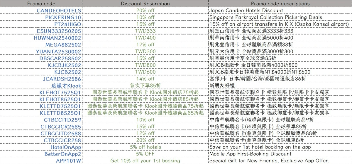
Task: Click 刷兆豐信用卡 全球體驗商品滿額88折
Action: [x=251, y=45]
